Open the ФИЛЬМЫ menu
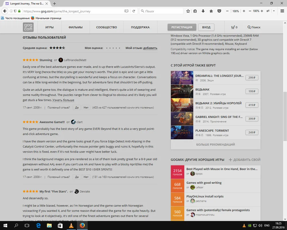This screenshot has height=230, width=287. 75,27
